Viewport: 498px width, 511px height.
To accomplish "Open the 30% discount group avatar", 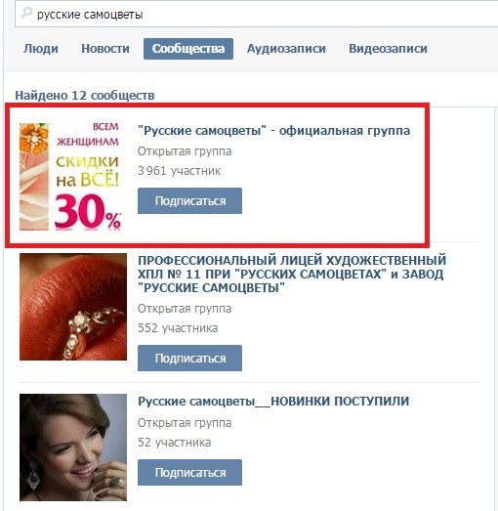I will 70,176.
